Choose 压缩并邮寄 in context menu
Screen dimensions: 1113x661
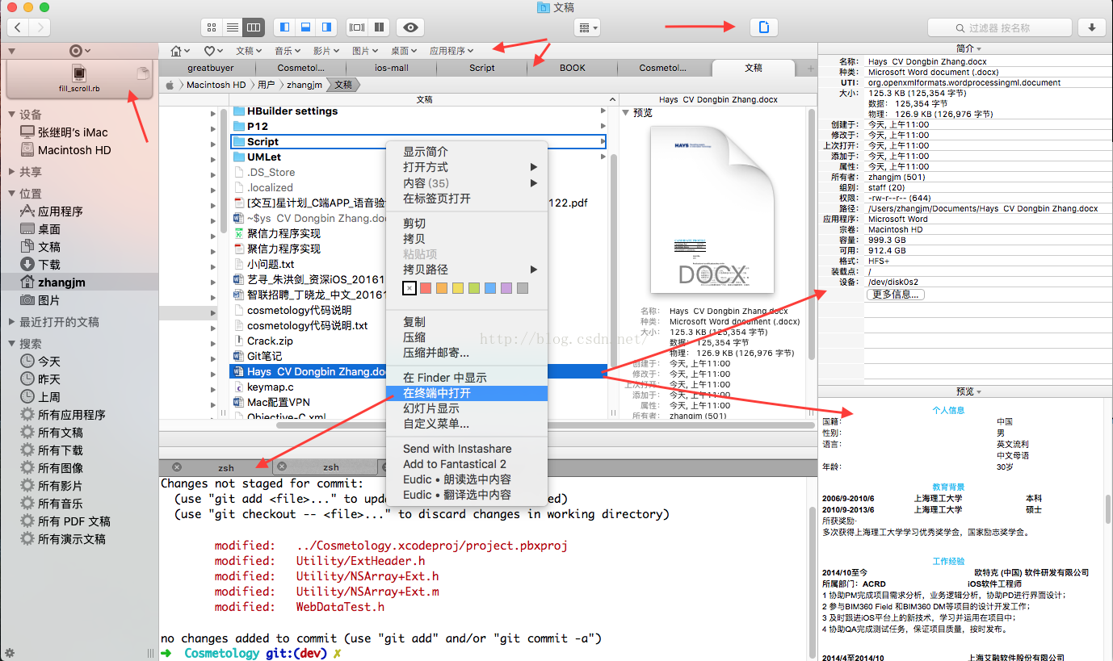click(x=466, y=353)
